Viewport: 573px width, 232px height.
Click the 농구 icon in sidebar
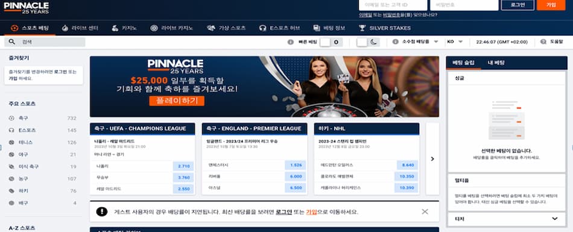coord(11,178)
